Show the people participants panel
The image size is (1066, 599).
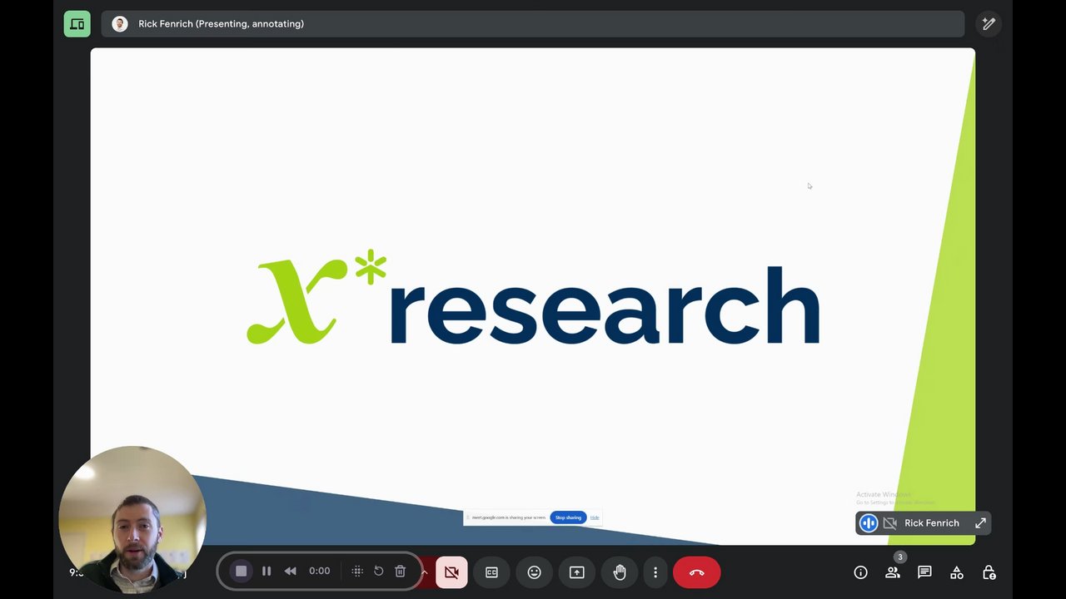click(892, 572)
